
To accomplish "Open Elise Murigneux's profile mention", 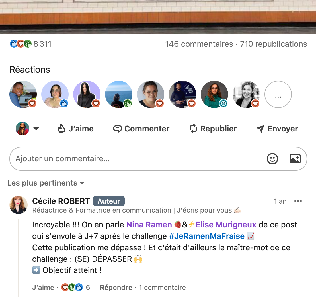I will [226, 225].
